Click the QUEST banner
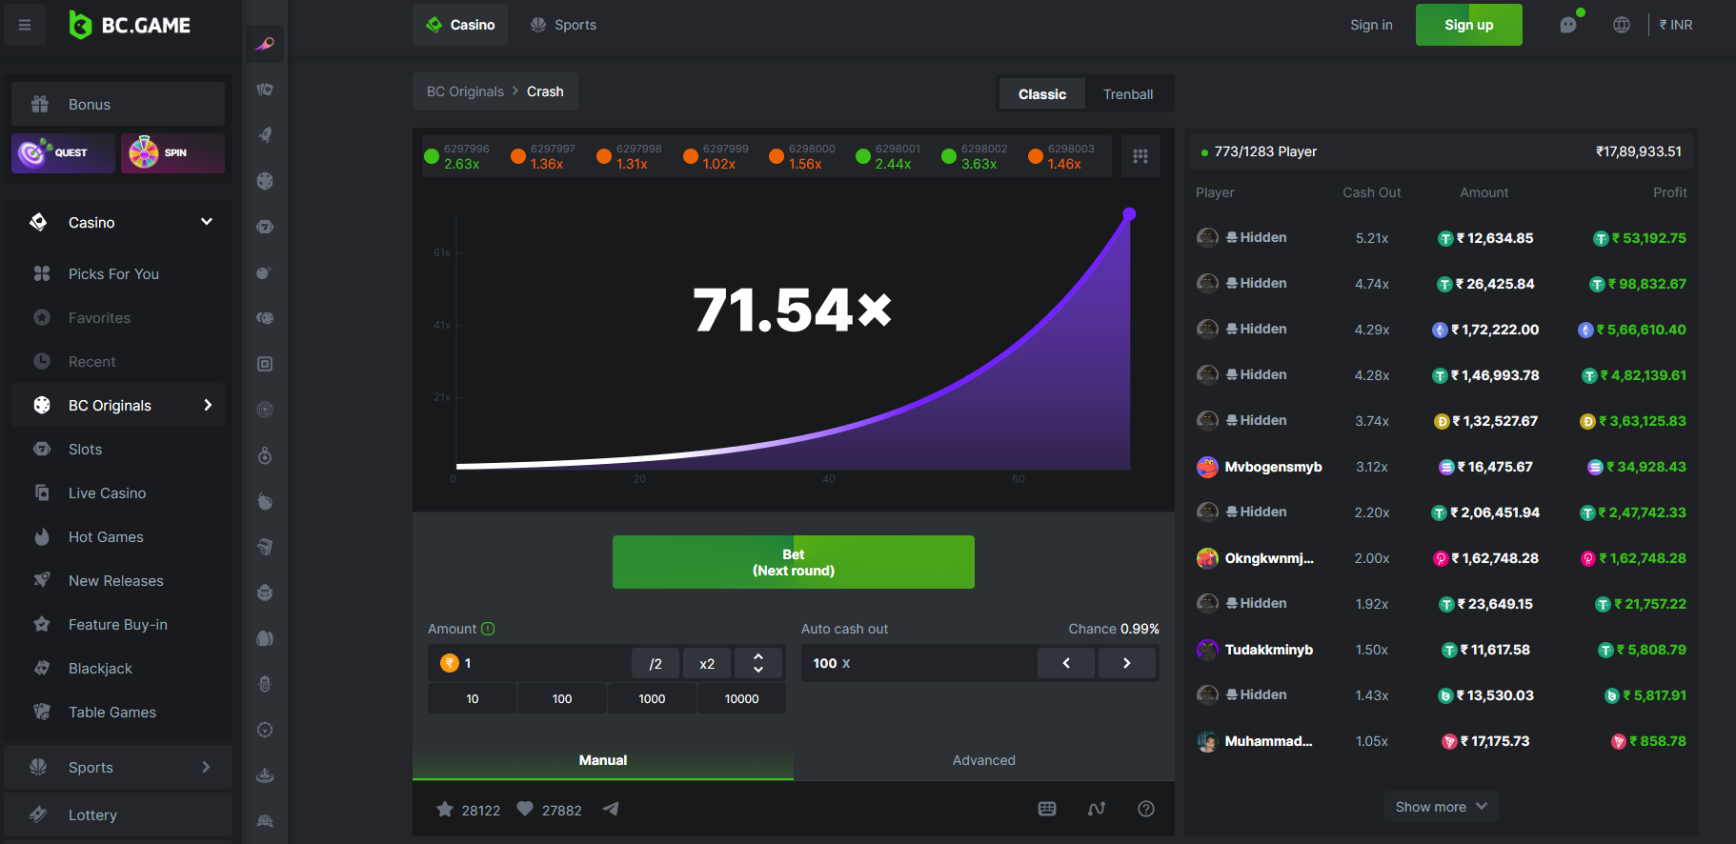This screenshot has height=844, width=1736. click(63, 152)
